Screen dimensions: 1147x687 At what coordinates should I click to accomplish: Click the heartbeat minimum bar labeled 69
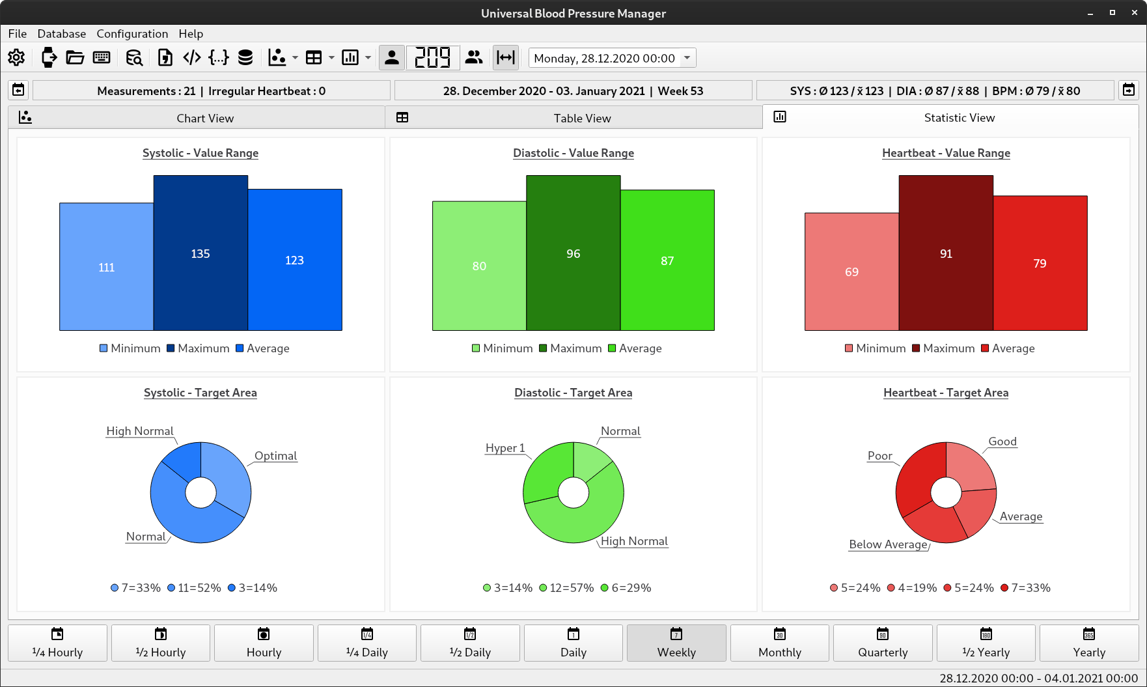tap(851, 272)
